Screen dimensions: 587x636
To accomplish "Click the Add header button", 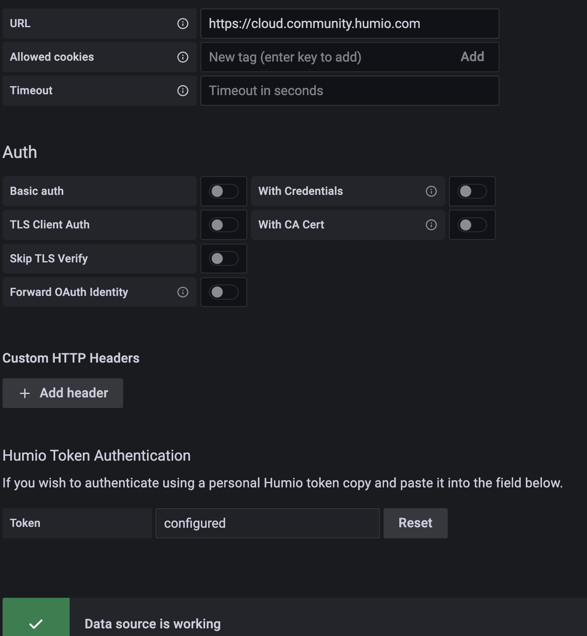I will 62,393.
